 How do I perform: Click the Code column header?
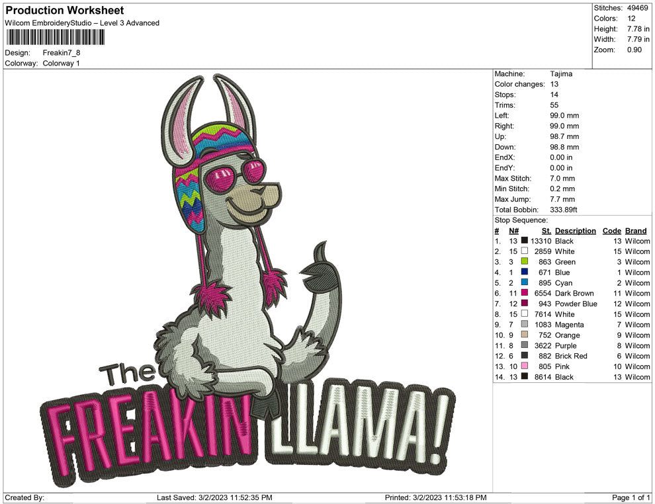tap(611, 231)
